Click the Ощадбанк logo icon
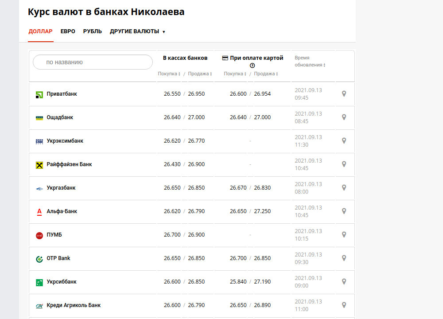Viewport: 443px width, 319px height. (x=39, y=118)
